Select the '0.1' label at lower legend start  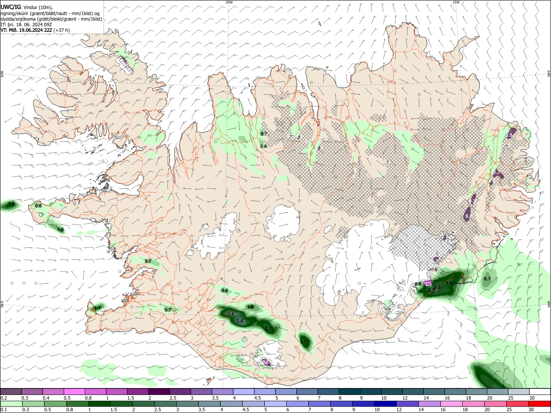[3, 410]
